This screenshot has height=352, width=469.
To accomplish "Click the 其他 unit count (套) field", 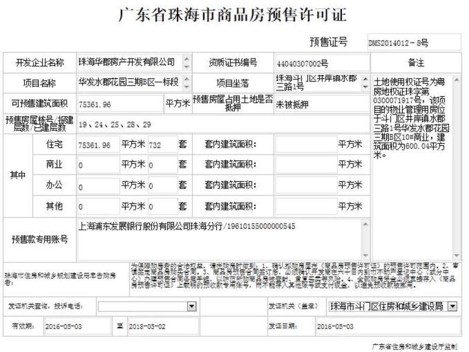I will [163, 206].
